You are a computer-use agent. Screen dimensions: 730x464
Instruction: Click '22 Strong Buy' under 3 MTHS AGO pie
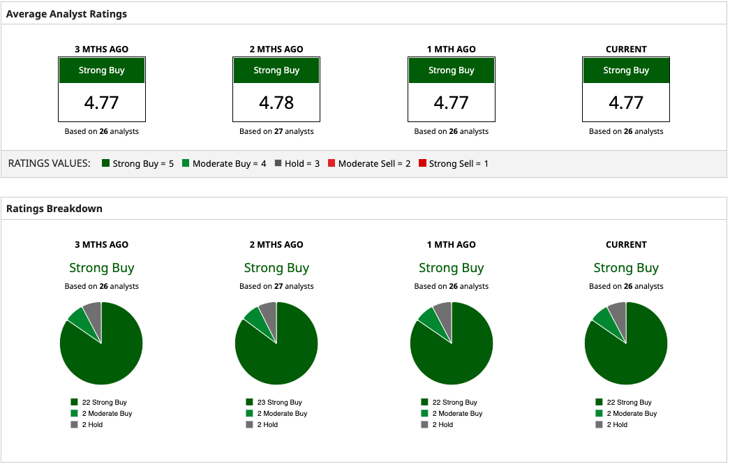[99, 402]
